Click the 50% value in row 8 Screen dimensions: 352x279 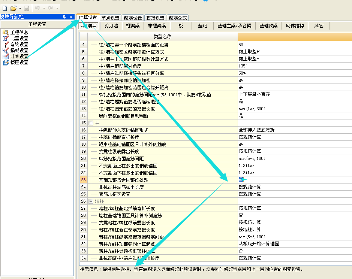coord(242,73)
